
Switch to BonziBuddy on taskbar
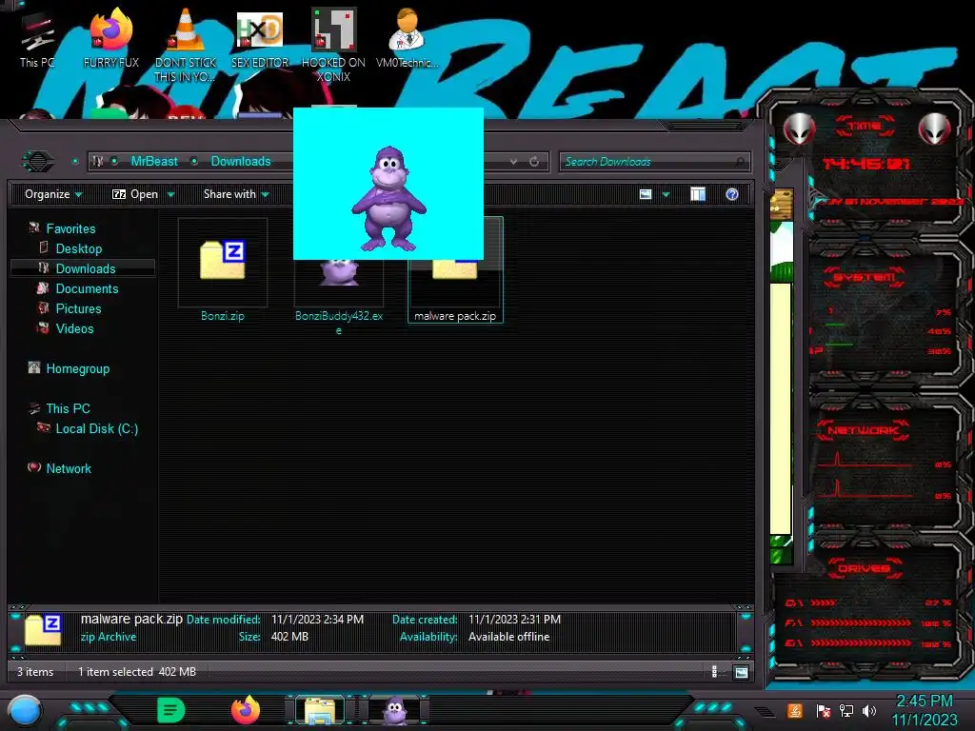pyautogui.click(x=394, y=711)
